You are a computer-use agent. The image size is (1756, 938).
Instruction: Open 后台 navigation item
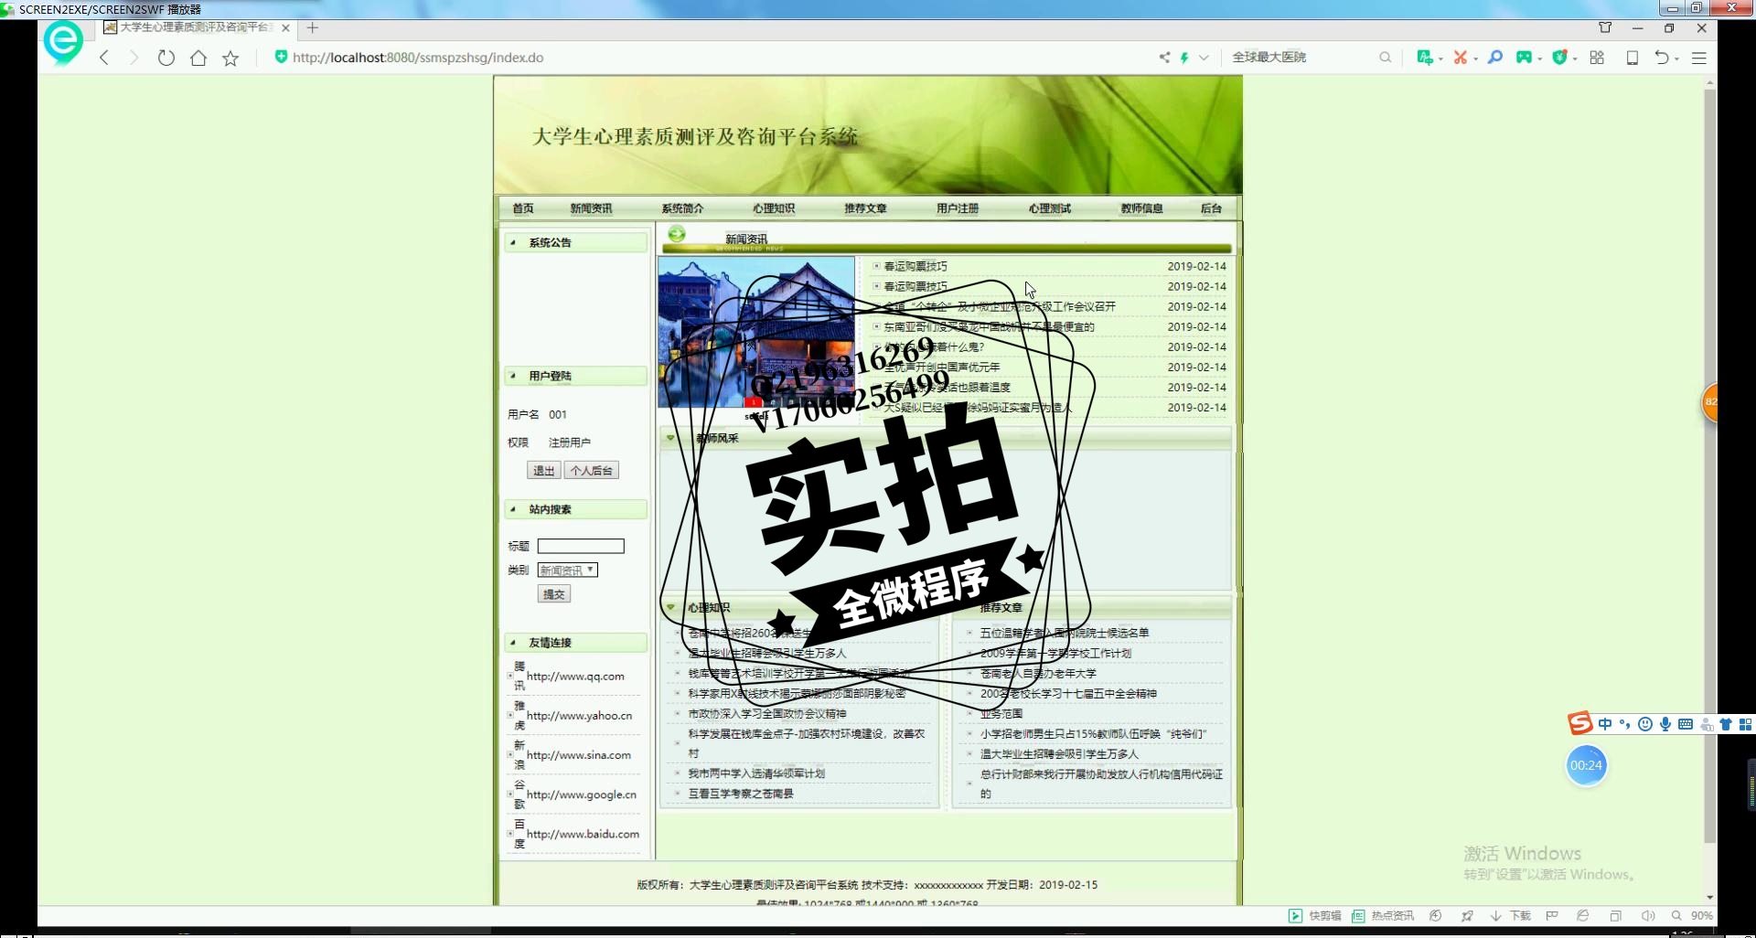[1211, 208]
